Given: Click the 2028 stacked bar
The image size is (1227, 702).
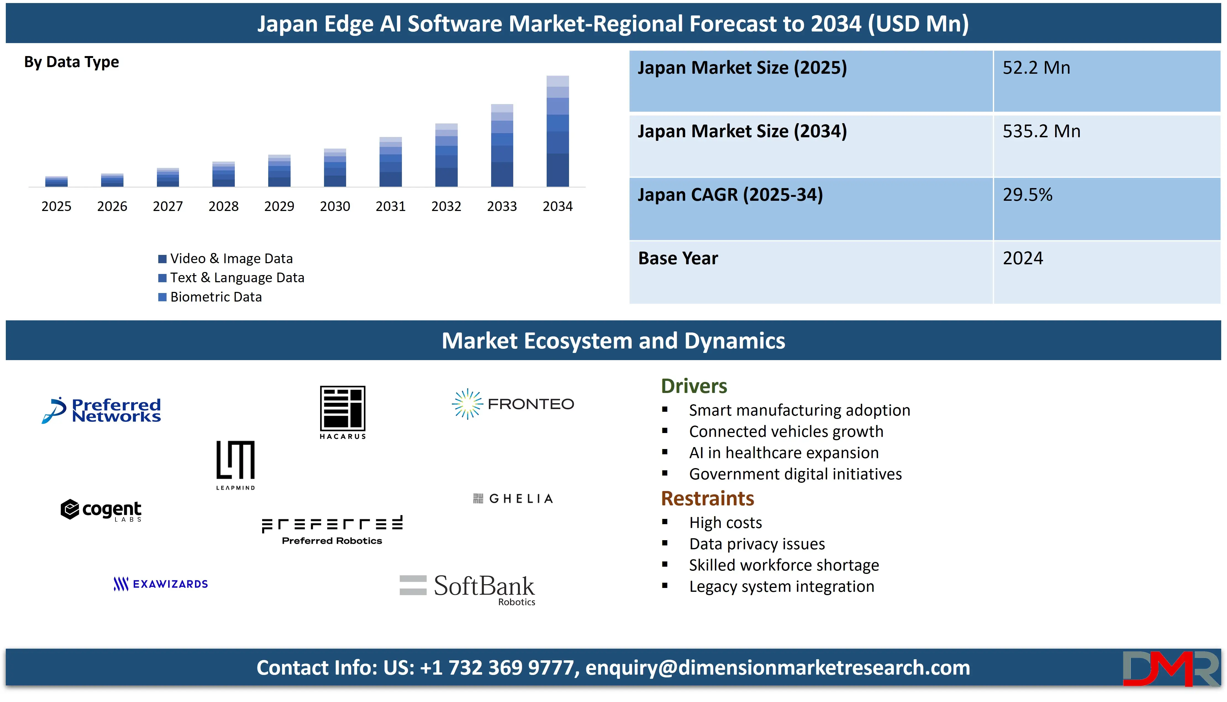Looking at the screenshot, I should [x=224, y=174].
